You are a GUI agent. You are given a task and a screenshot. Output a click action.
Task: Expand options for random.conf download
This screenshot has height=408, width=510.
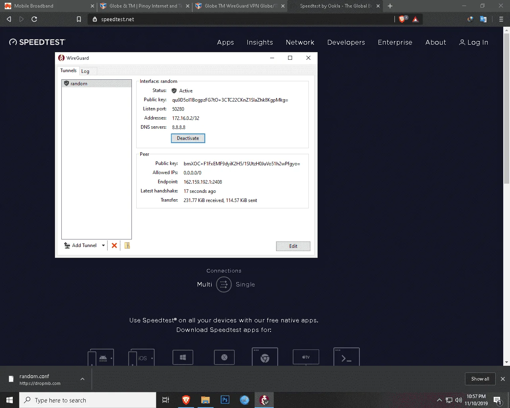[x=82, y=379]
